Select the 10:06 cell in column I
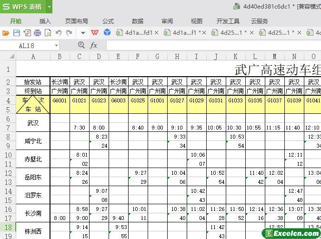The width and height of the screenshot is (321, 239). click(197, 155)
